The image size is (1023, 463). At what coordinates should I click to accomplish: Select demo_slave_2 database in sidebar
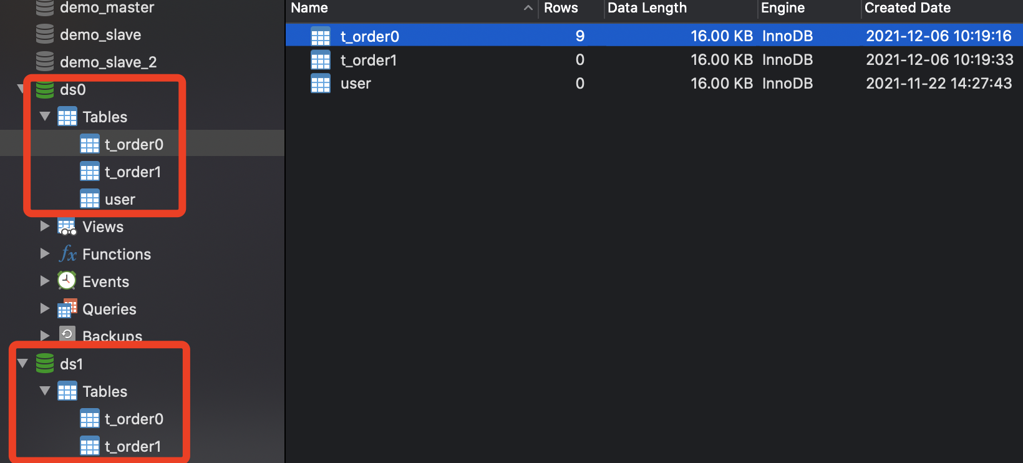coord(108,62)
